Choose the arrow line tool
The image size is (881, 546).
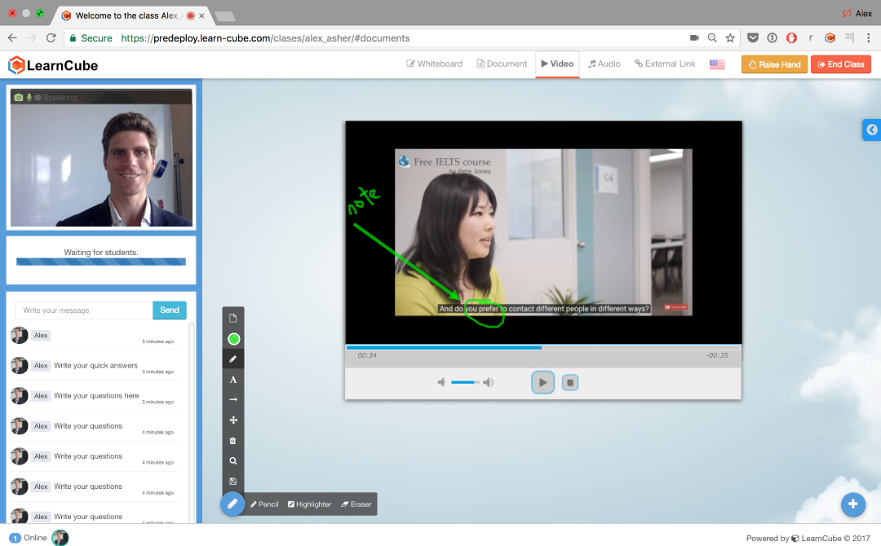pyautogui.click(x=233, y=399)
